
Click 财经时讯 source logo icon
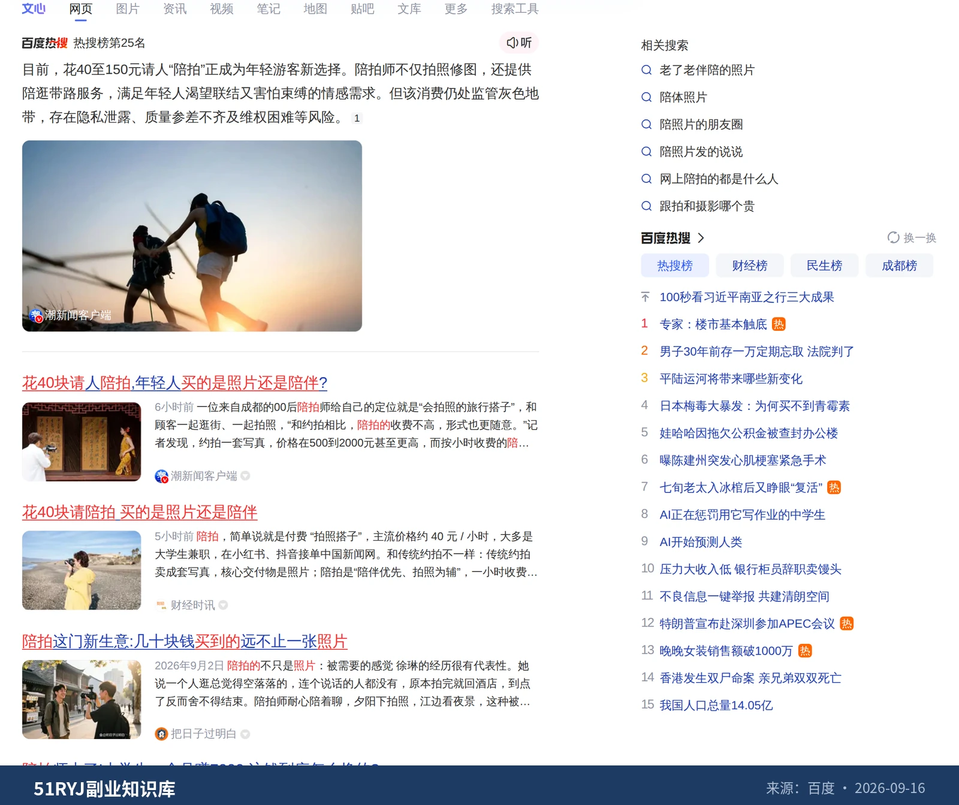pyautogui.click(x=161, y=605)
